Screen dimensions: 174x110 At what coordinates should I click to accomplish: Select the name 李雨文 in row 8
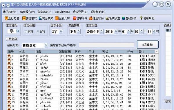tap(24, 83)
